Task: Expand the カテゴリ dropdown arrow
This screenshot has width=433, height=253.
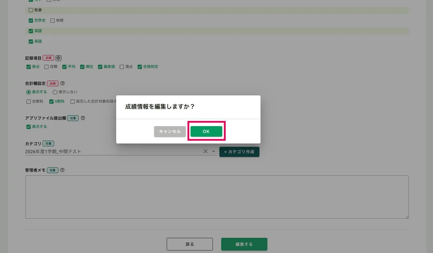Action: point(213,151)
